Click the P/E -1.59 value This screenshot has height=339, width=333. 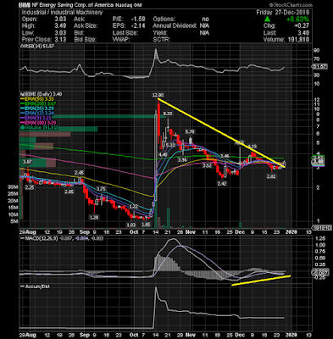[x=138, y=19]
